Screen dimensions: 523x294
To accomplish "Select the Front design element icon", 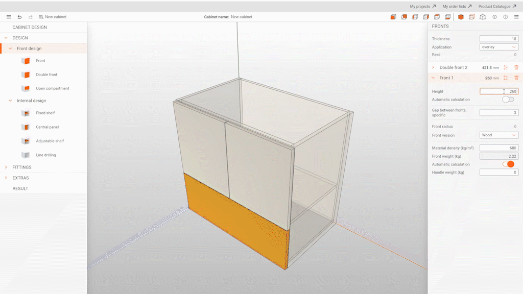I will [x=26, y=60].
